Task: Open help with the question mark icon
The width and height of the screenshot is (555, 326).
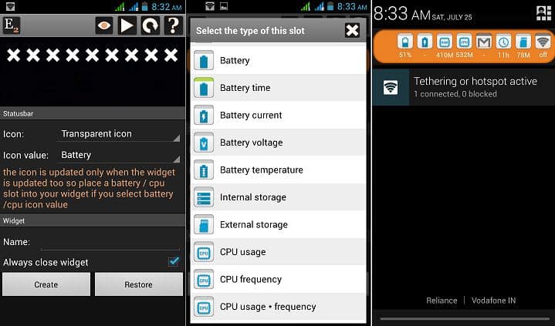Action: click(x=174, y=25)
